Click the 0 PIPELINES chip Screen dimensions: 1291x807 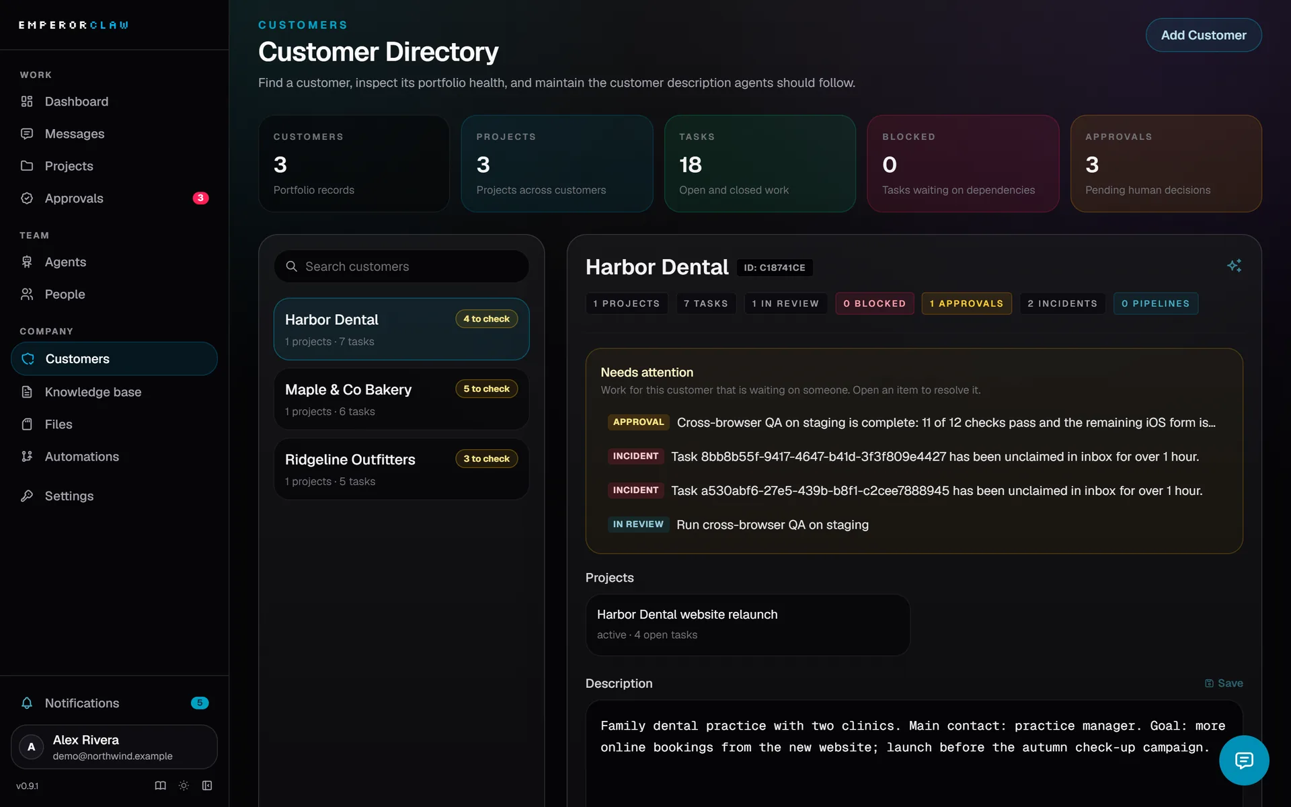click(x=1156, y=303)
